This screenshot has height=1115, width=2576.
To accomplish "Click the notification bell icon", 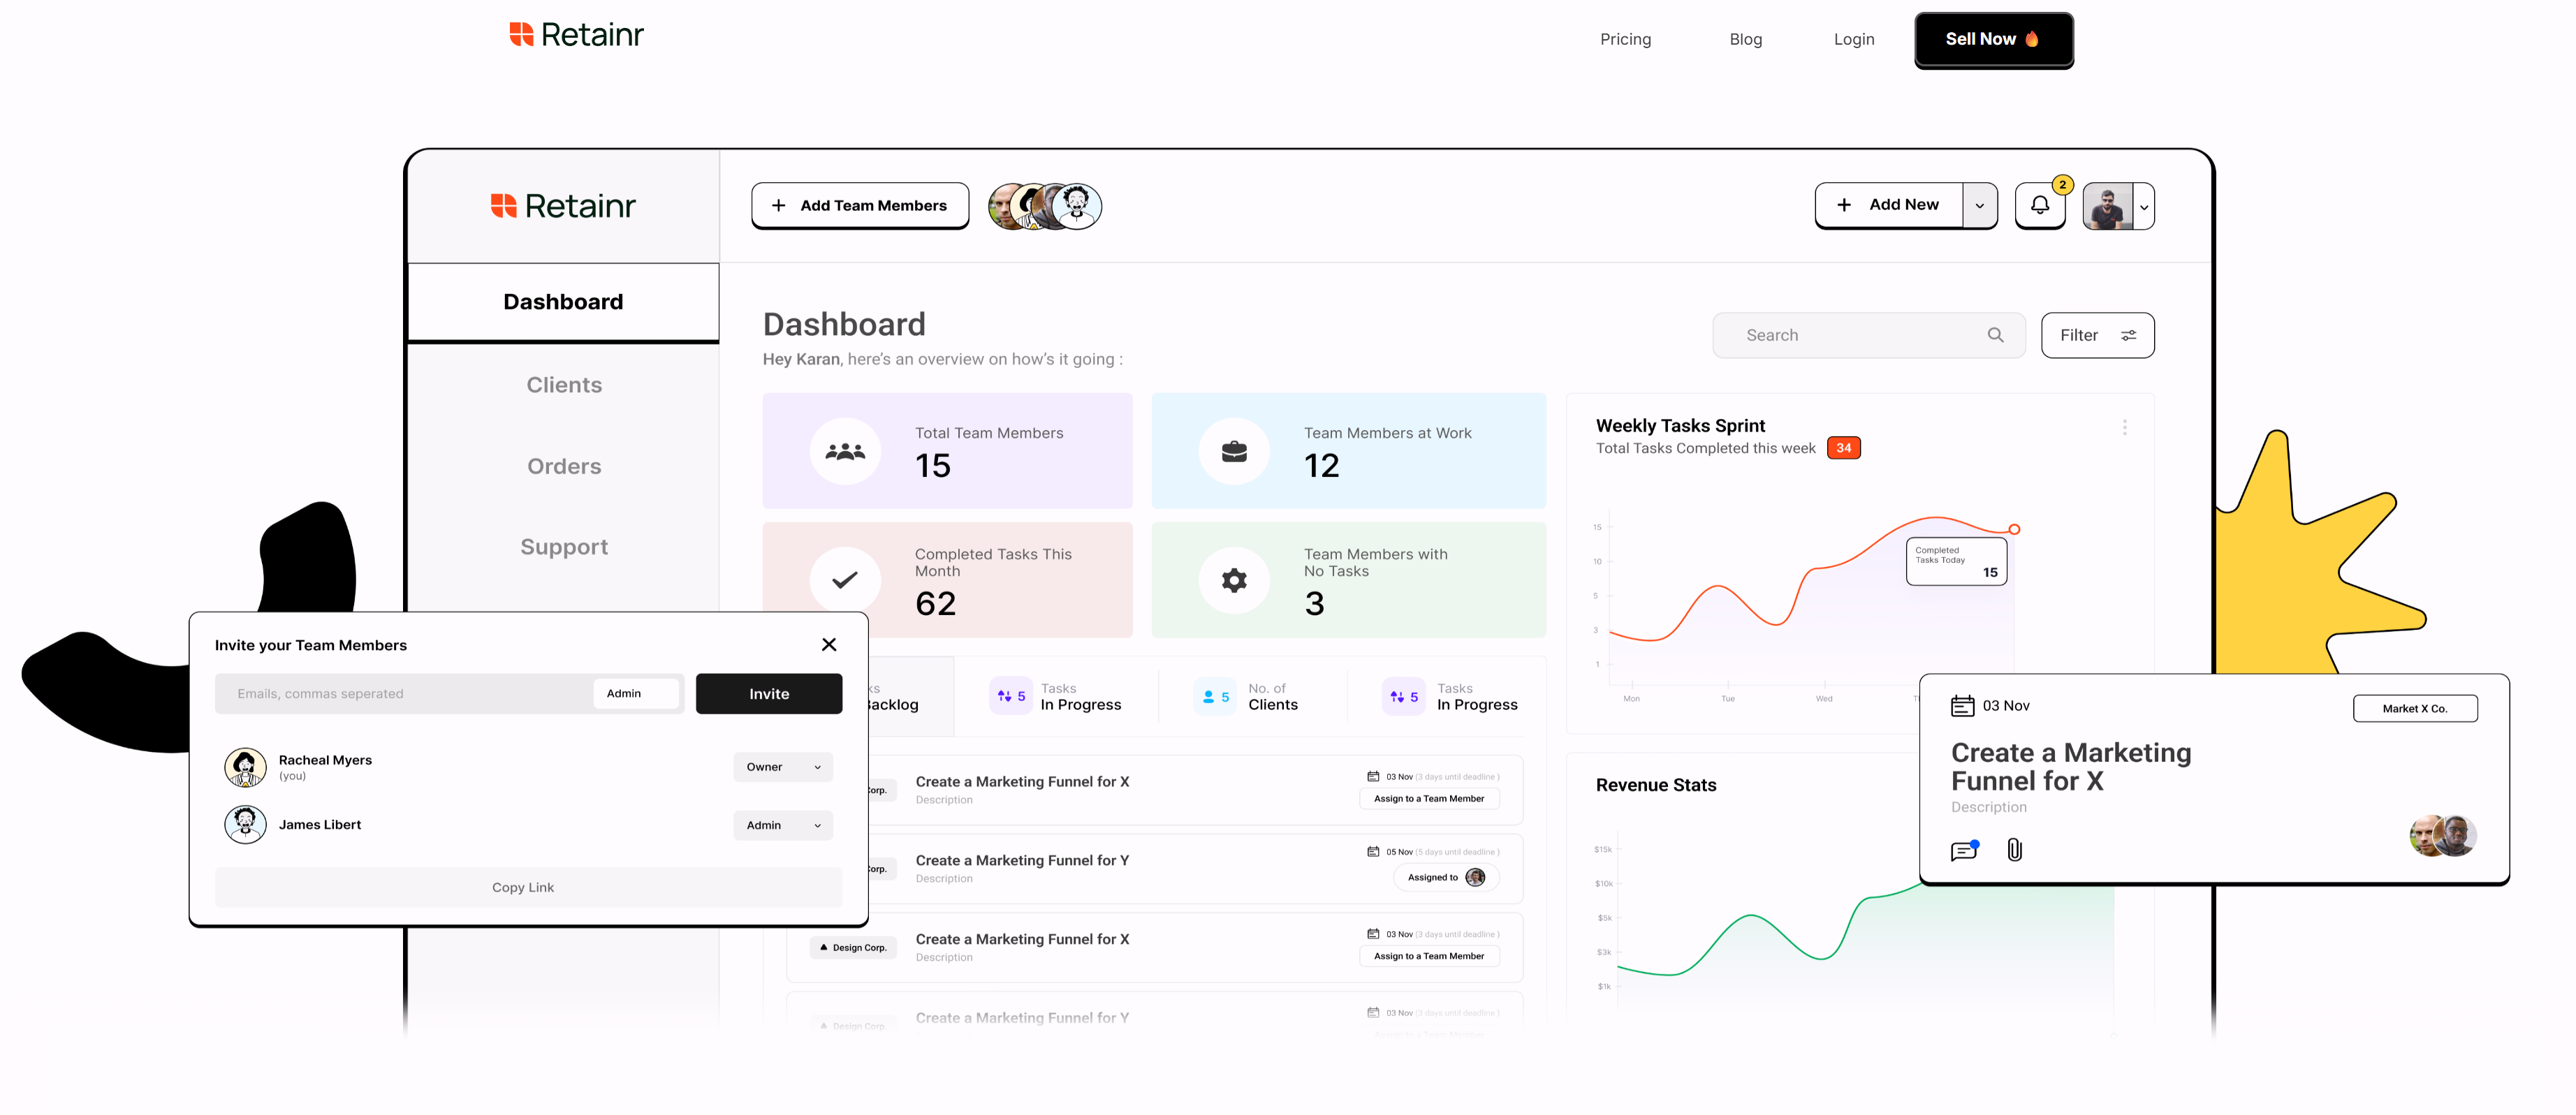I will click(x=2039, y=205).
